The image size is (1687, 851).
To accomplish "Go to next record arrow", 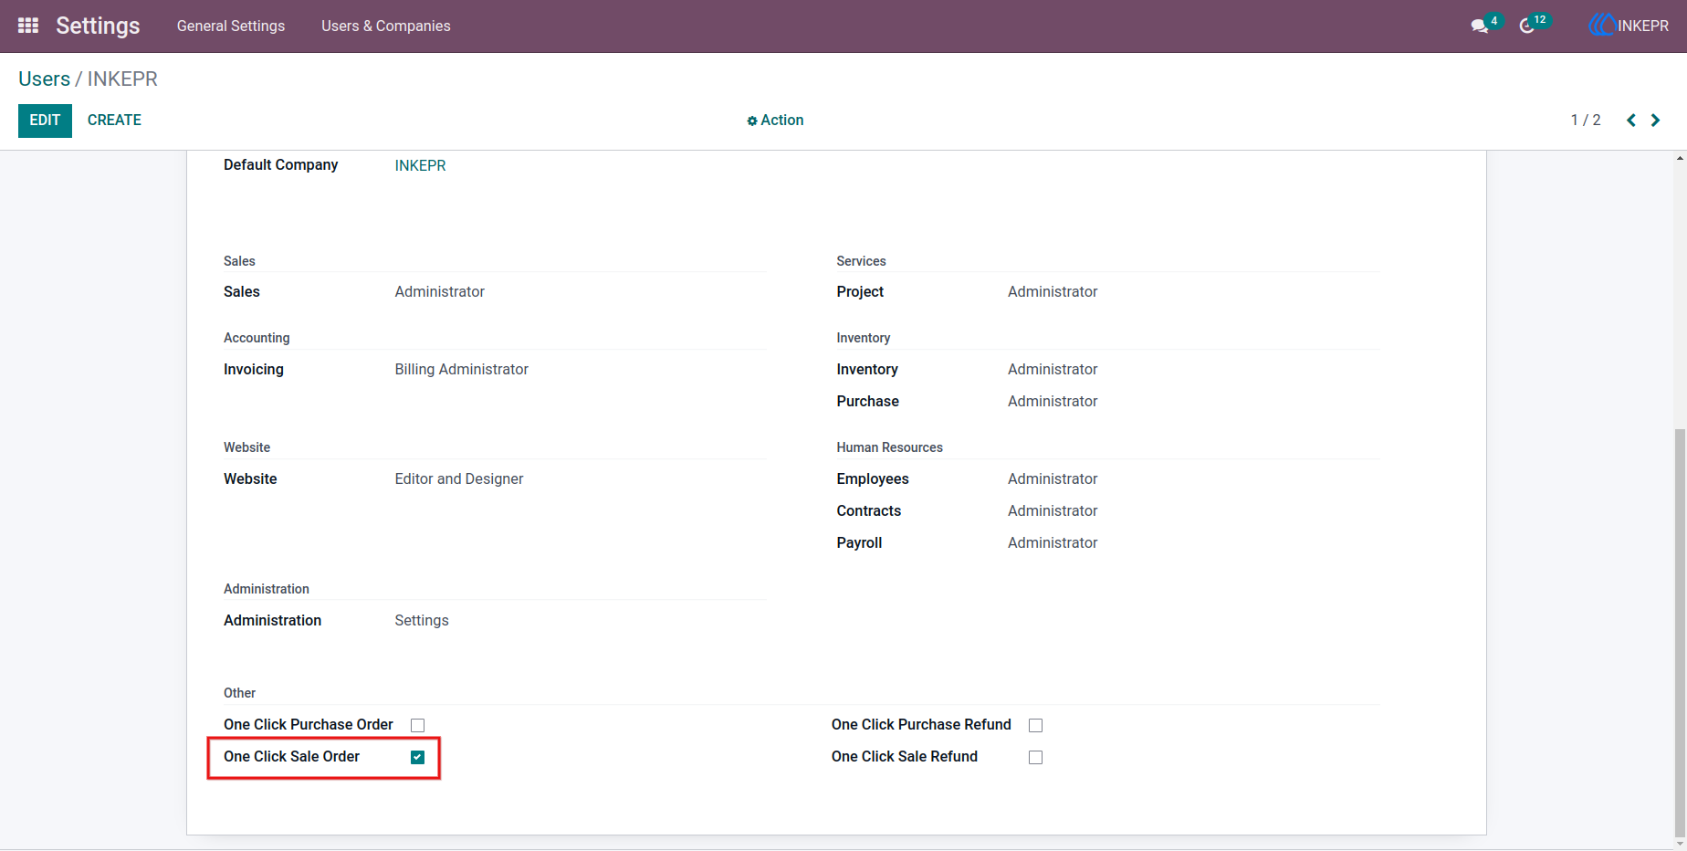I will coord(1655,121).
